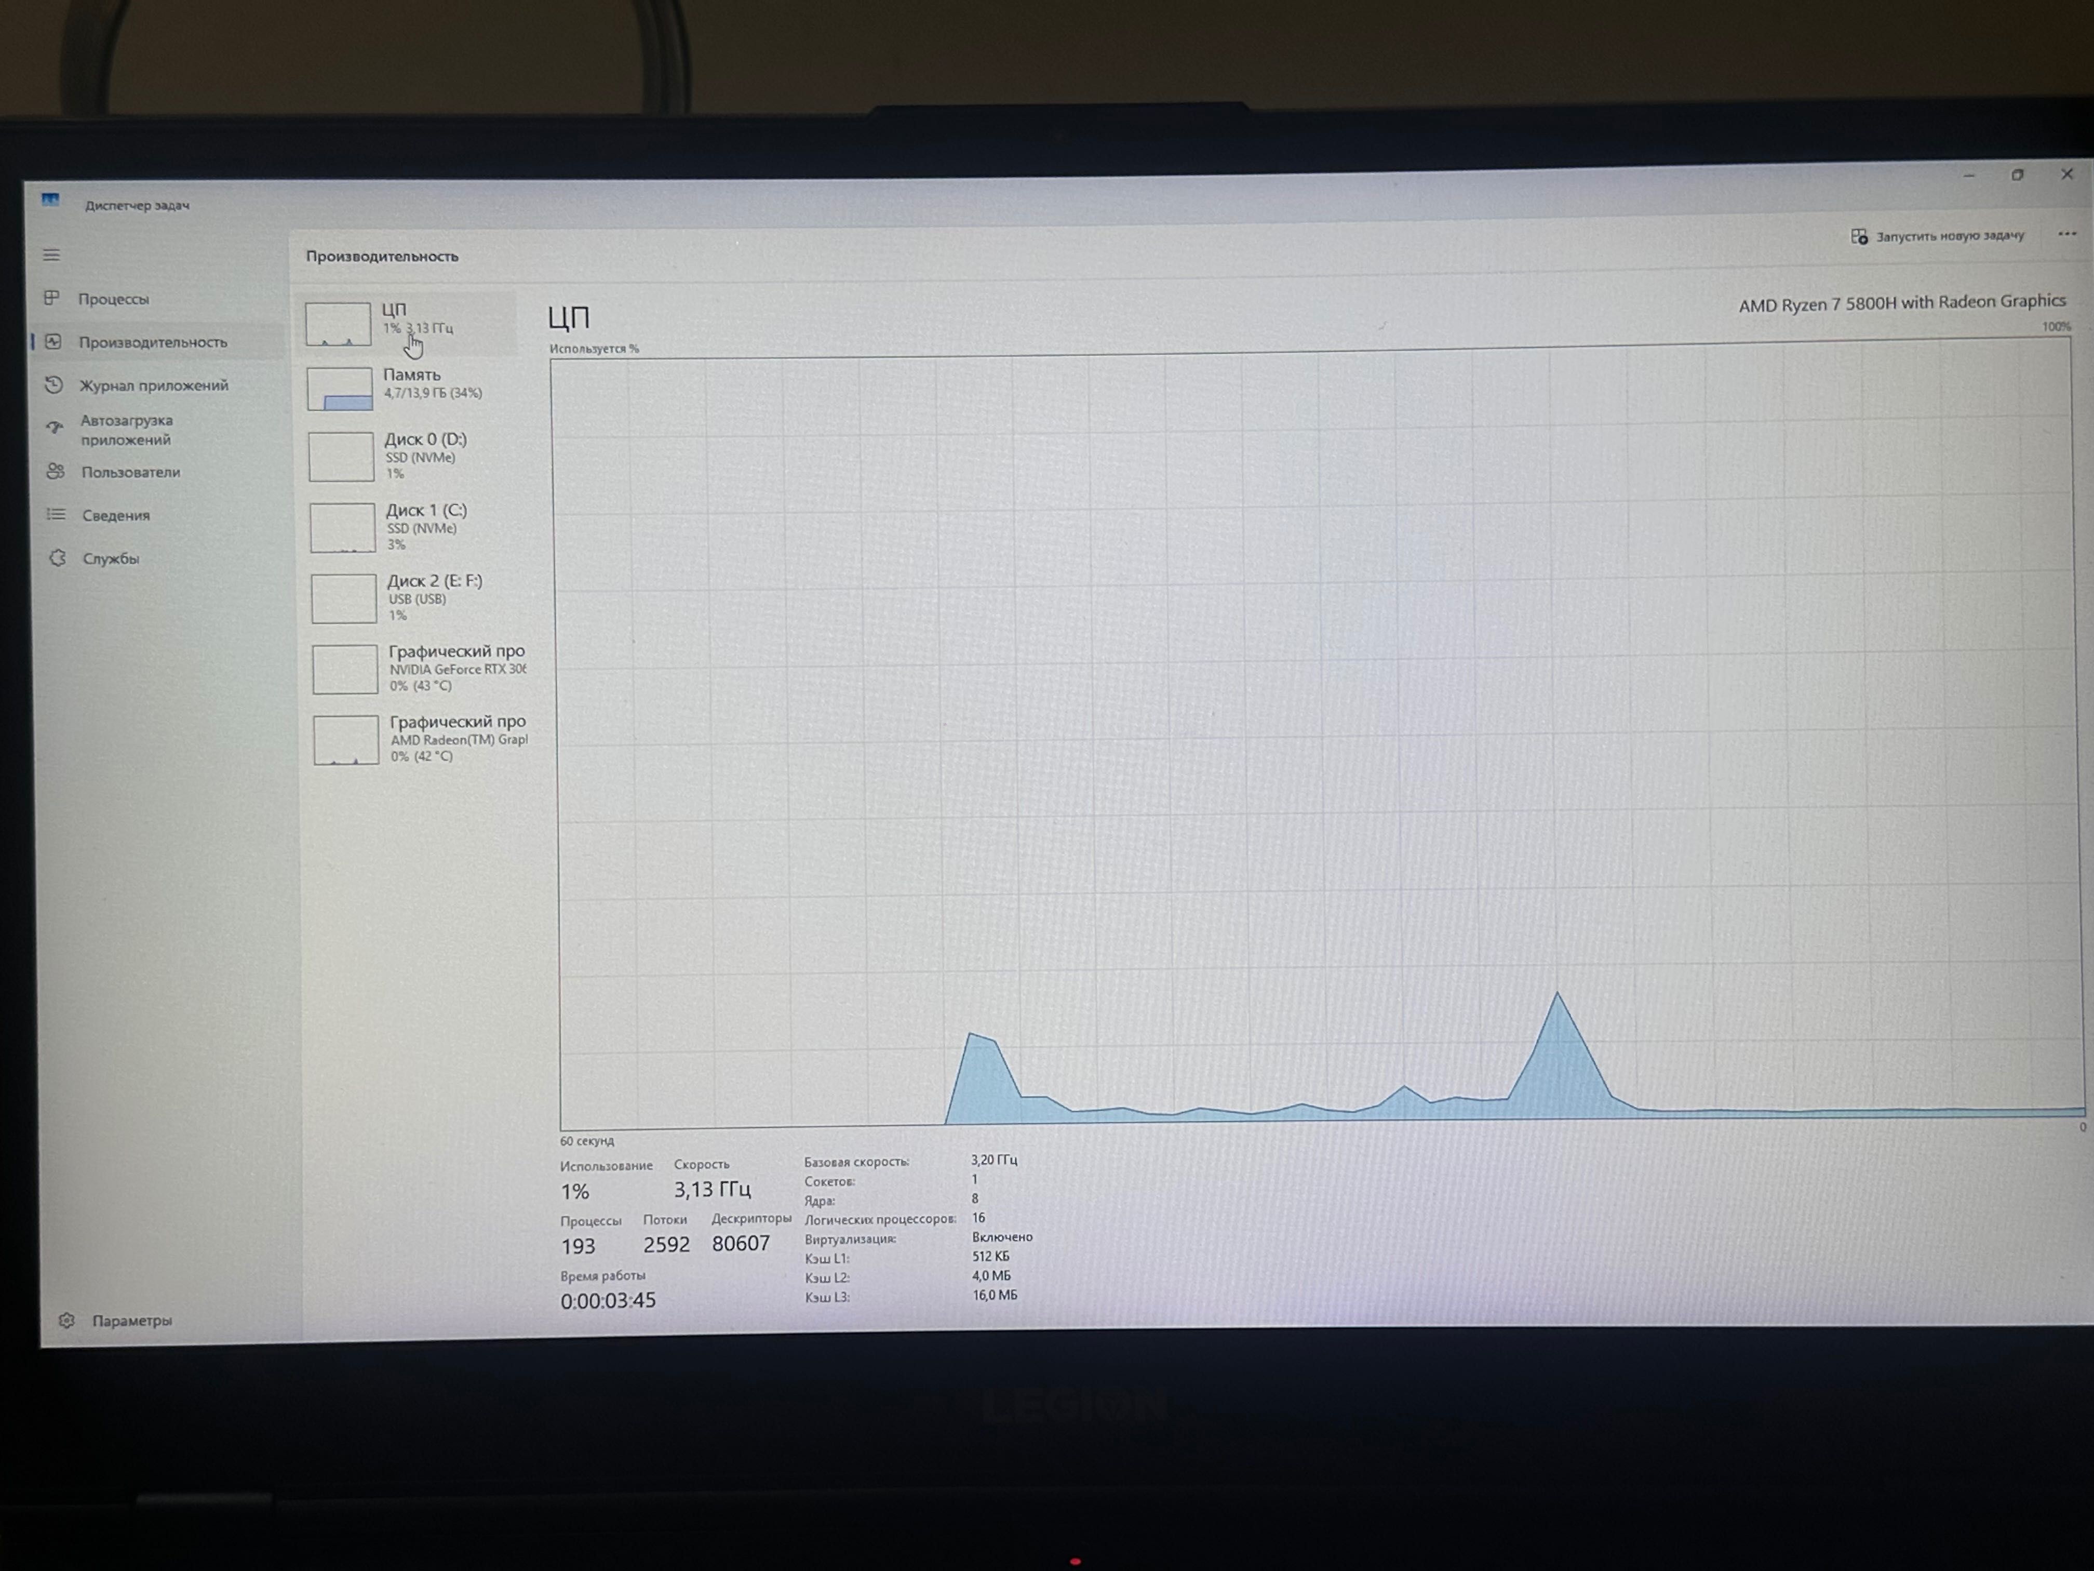This screenshot has width=2094, height=1571.
Task: Click the Диск 2 (E: F:) label
Action: pos(435,580)
